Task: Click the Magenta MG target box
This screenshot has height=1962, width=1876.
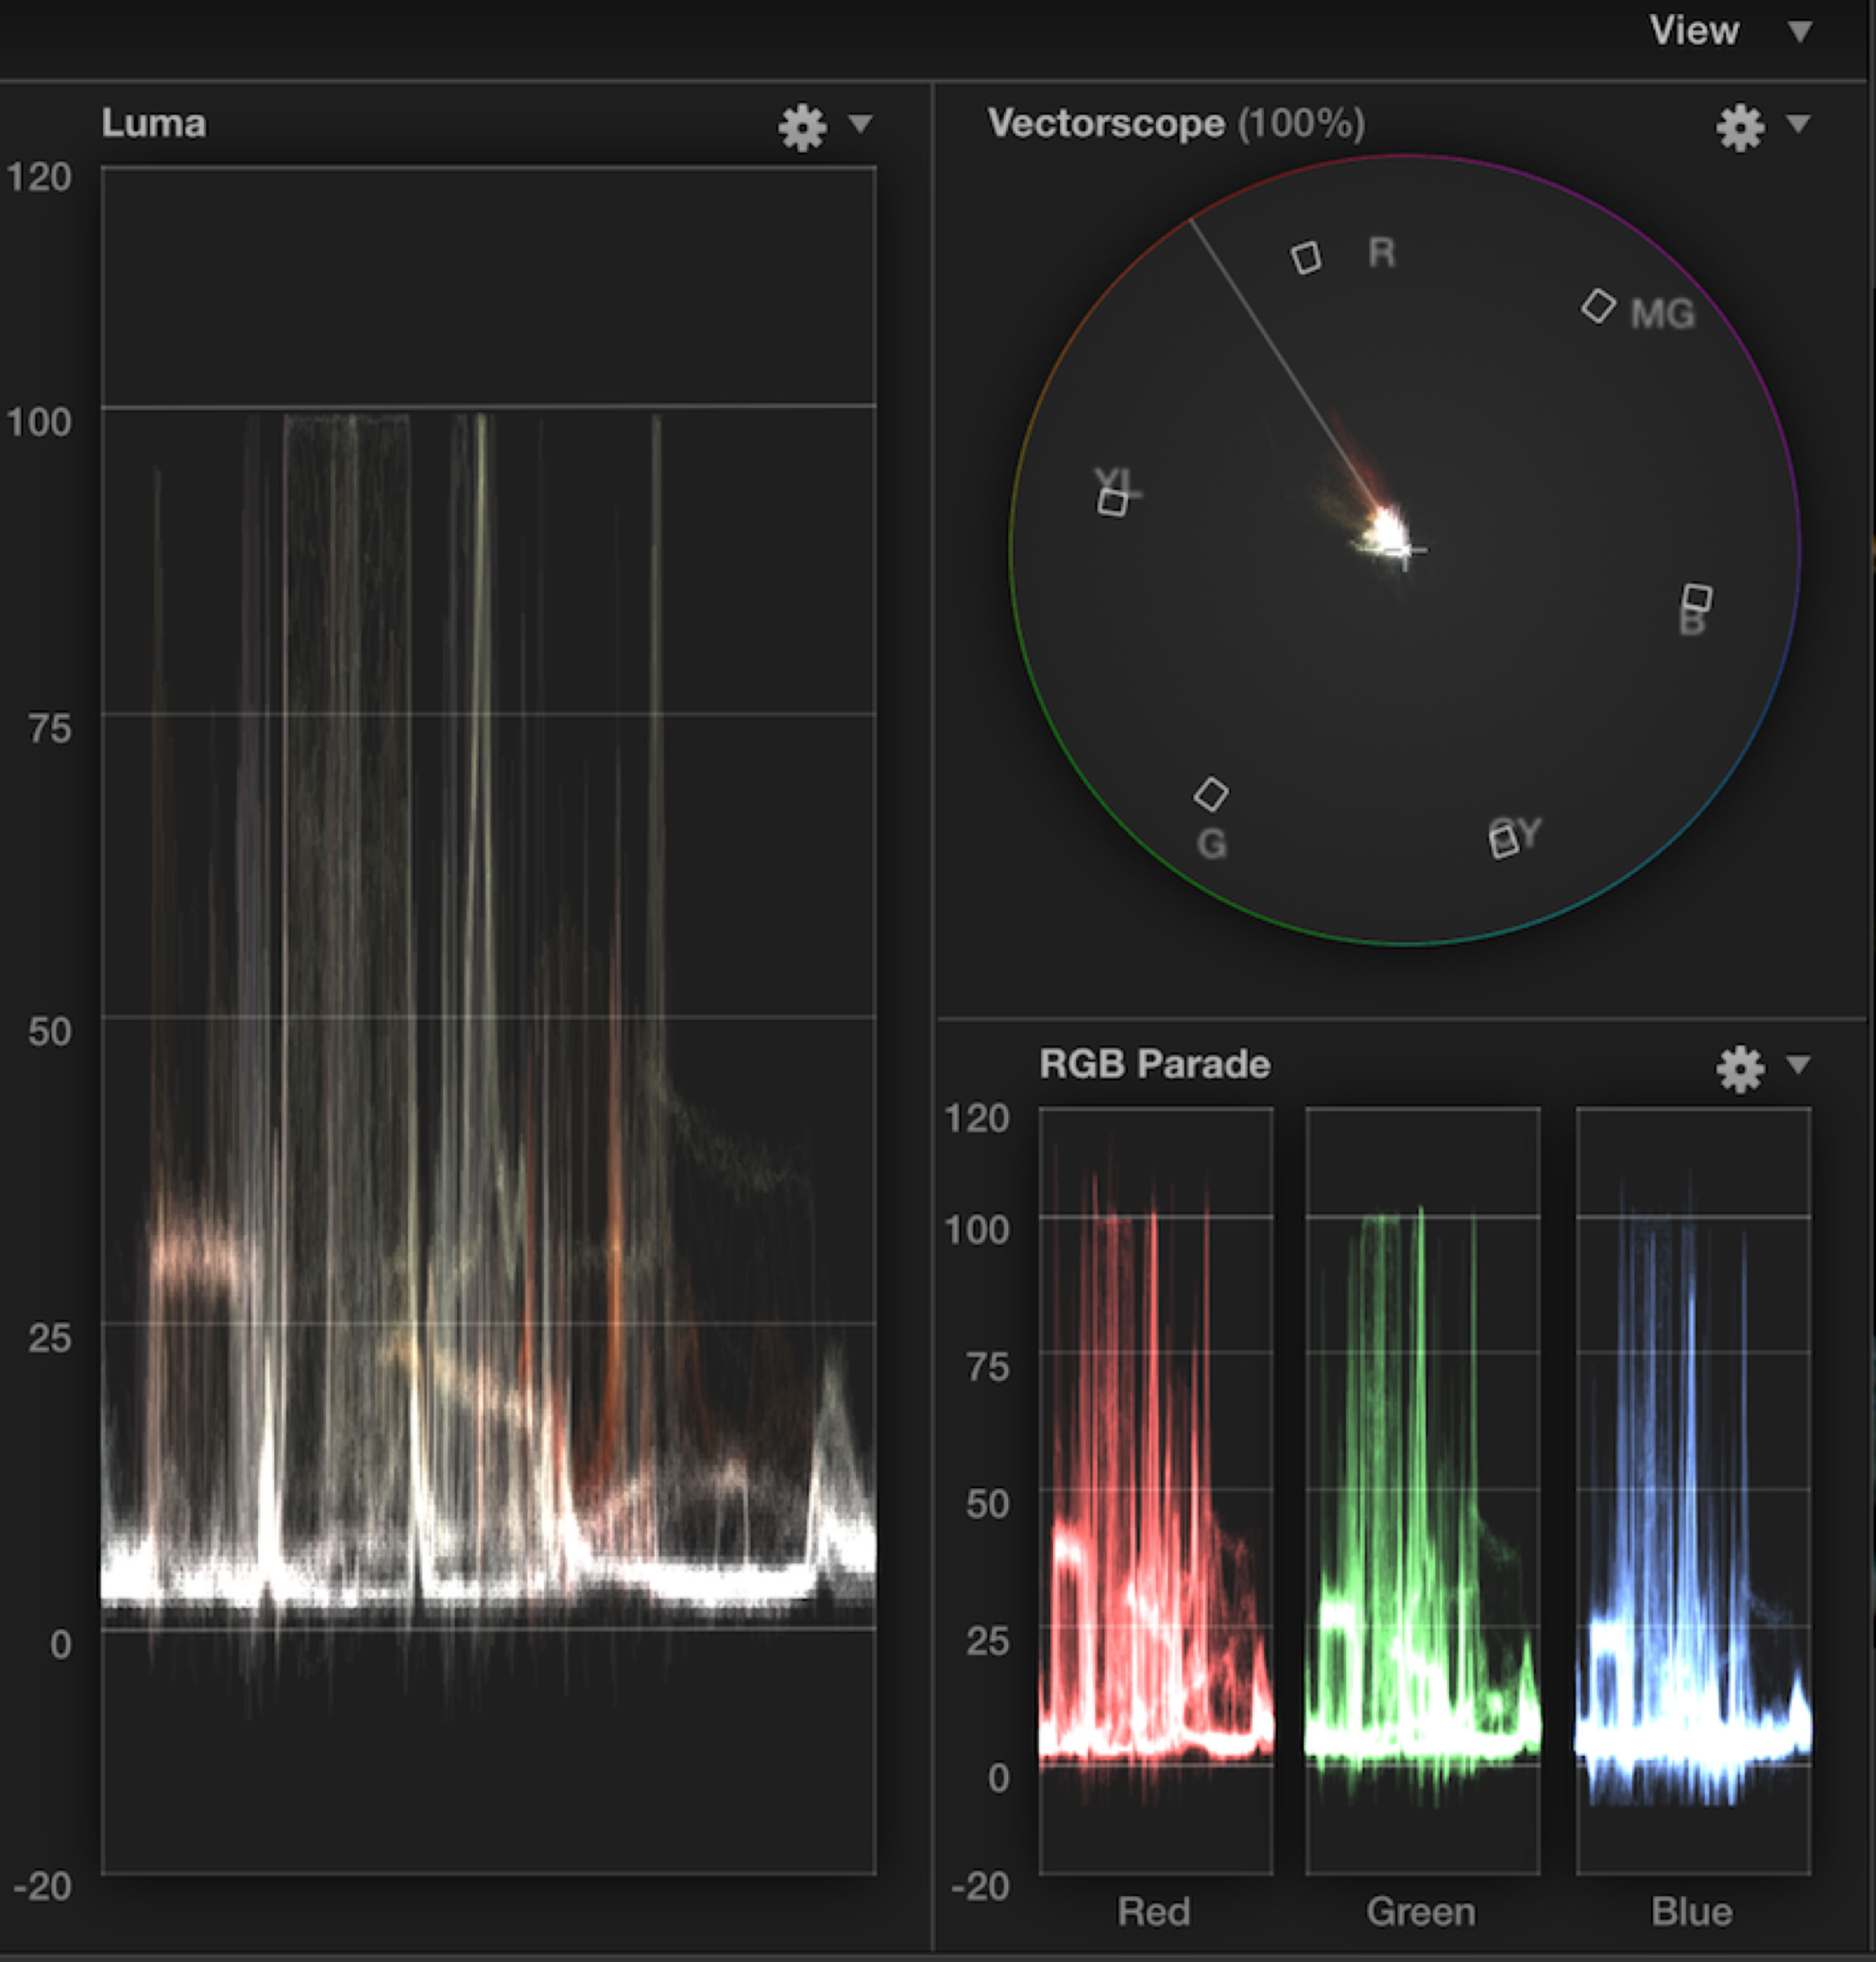Action: 1598,305
